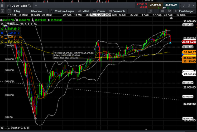The width and height of the screenshot is (197, 132).
Task: Remove the L. Stoch indicator via its X
Action: pos(2,128)
